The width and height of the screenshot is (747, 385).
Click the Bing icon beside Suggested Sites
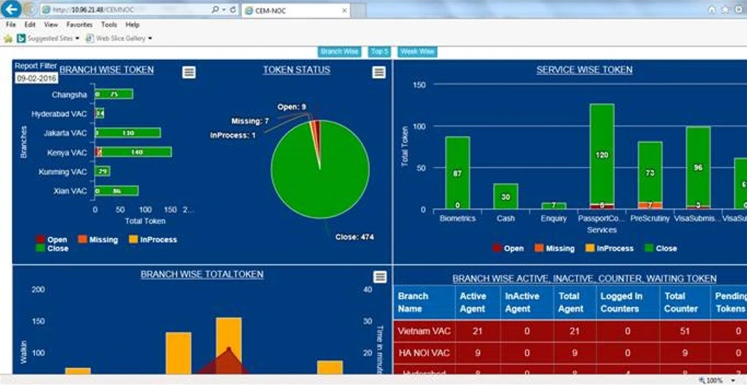coord(21,39)
